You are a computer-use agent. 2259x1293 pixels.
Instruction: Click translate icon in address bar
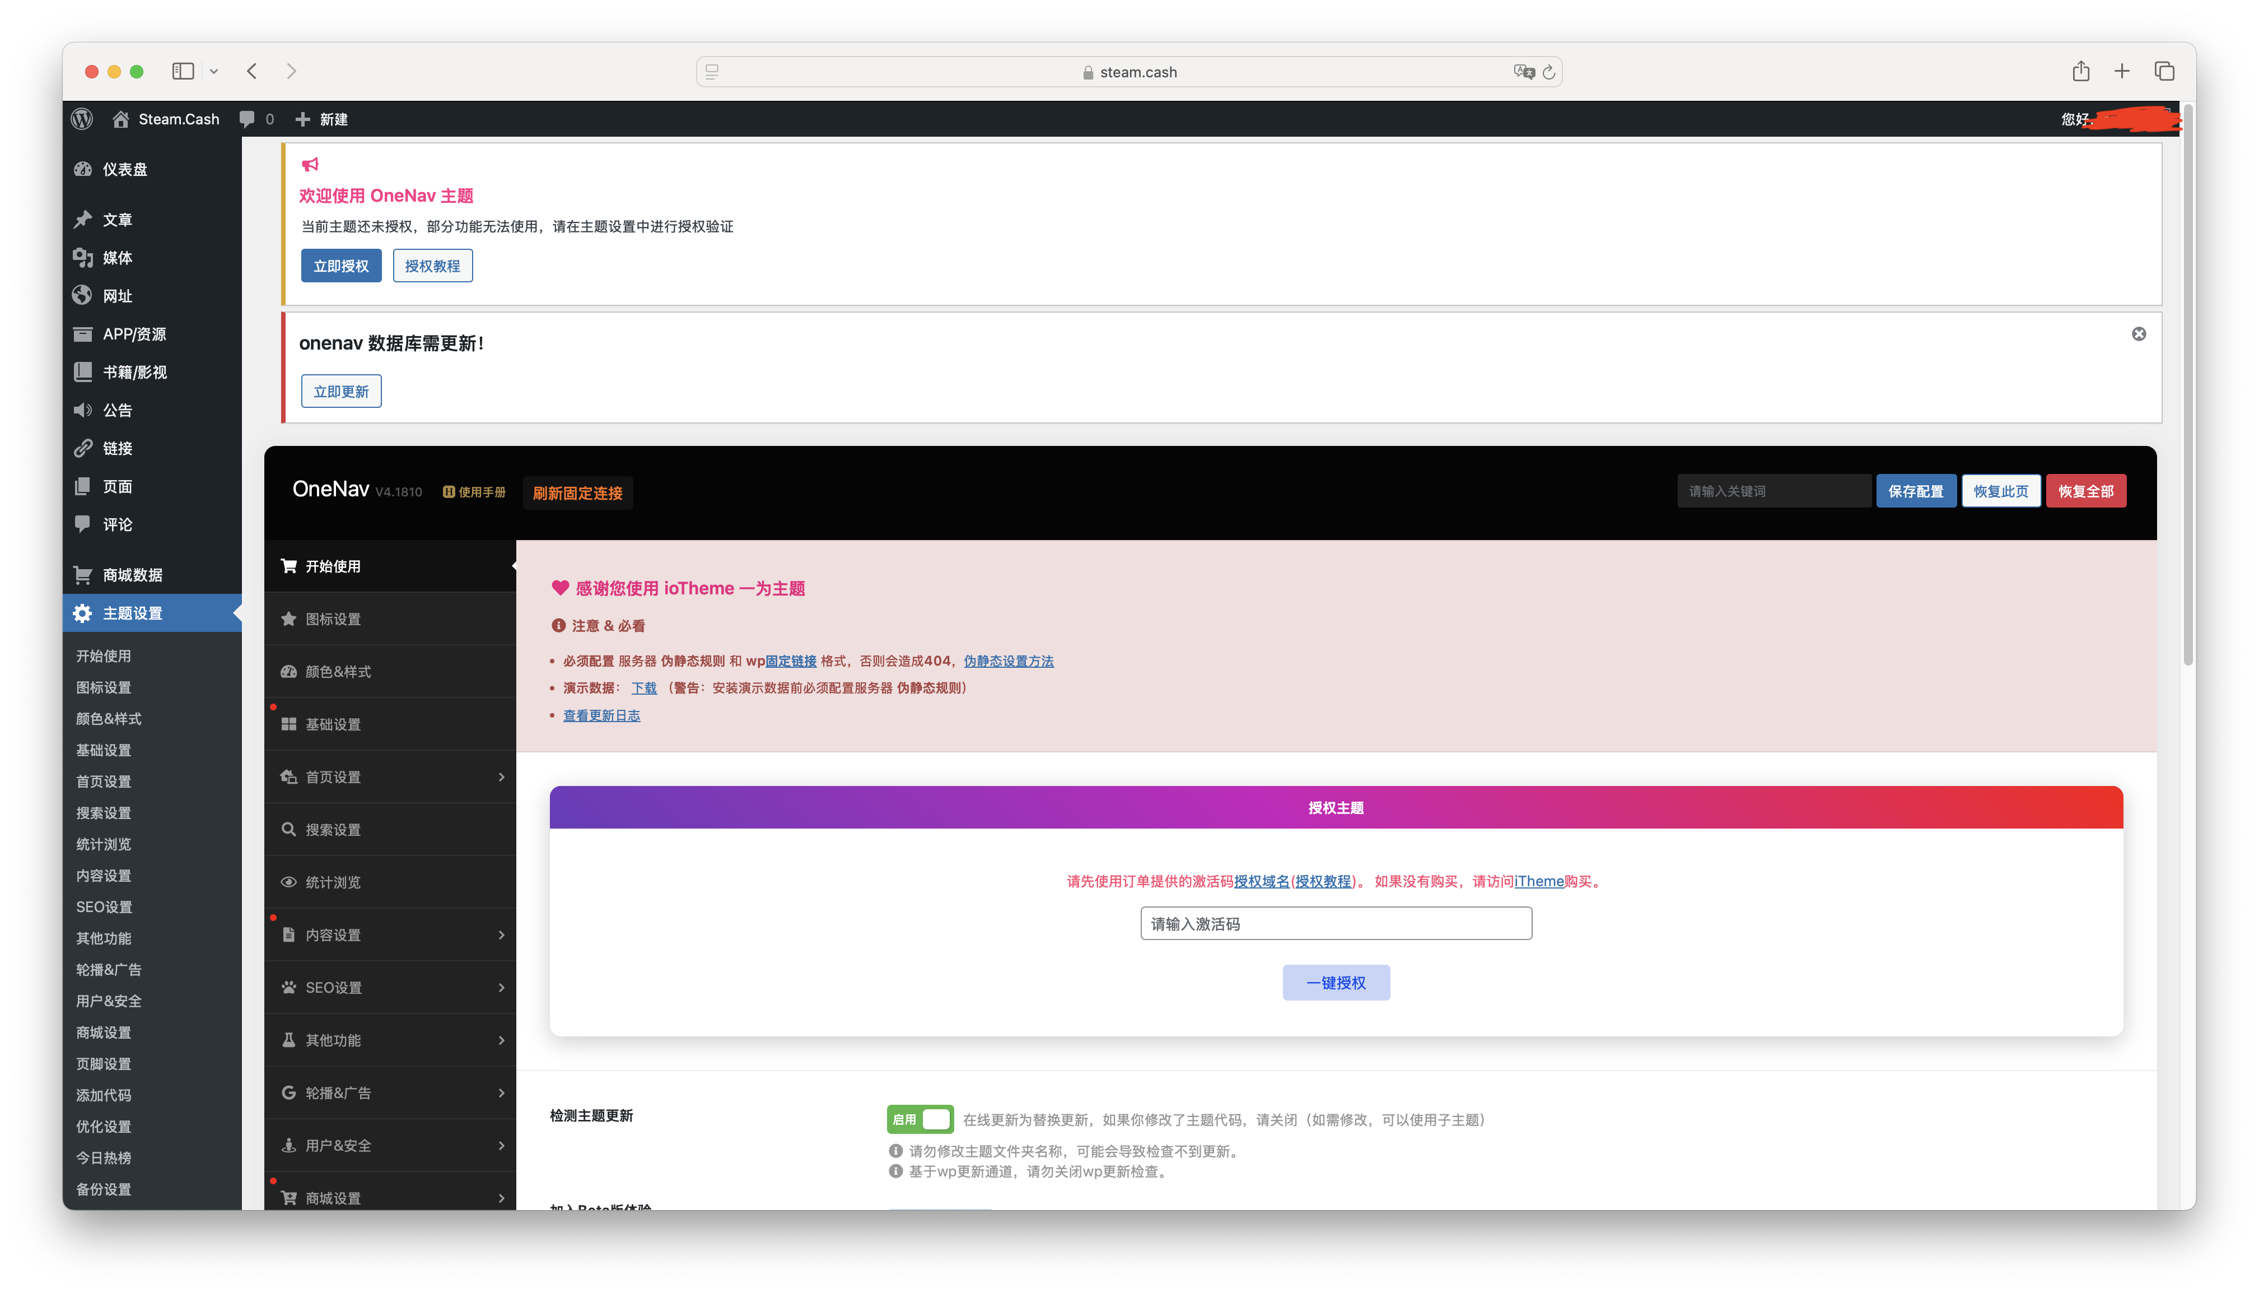click(1524, 72)
